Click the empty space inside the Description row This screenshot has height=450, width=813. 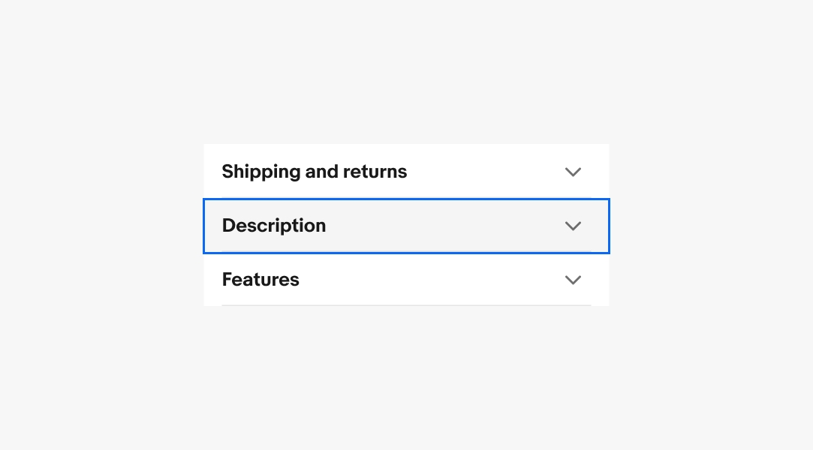445,226
